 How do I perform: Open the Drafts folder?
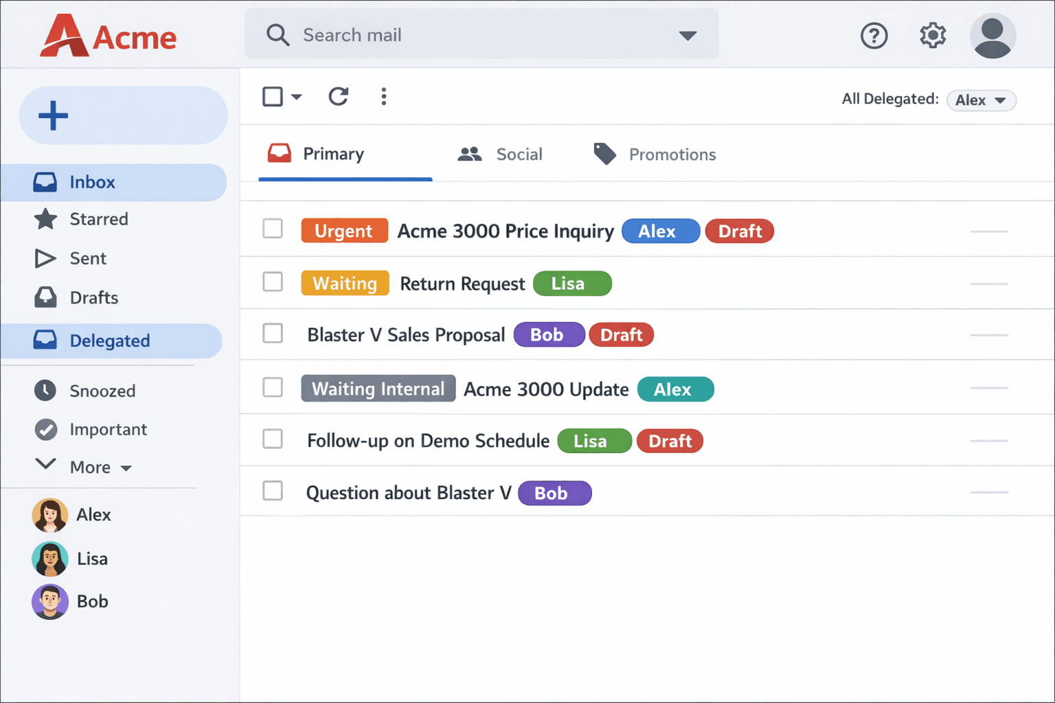coord(93,297)
